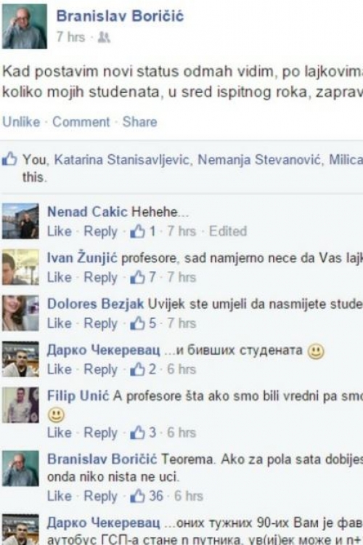The width and height of the screenshot is (363, 545).
Task: Open Branislav Boričić's profile picture thumbnail at the top
Action: tap(24, 26)
